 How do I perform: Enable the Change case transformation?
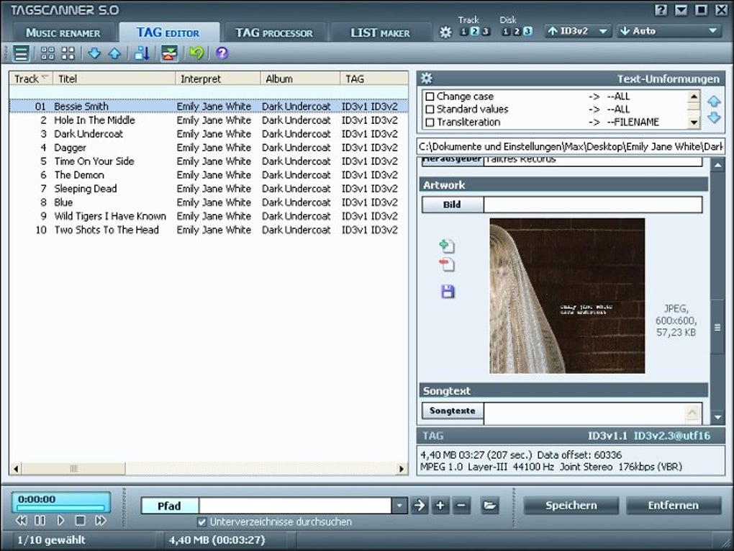point(430,96)
